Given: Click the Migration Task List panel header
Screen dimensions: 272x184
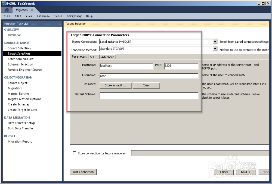Looking at the screenshot, I should point(32,24).
